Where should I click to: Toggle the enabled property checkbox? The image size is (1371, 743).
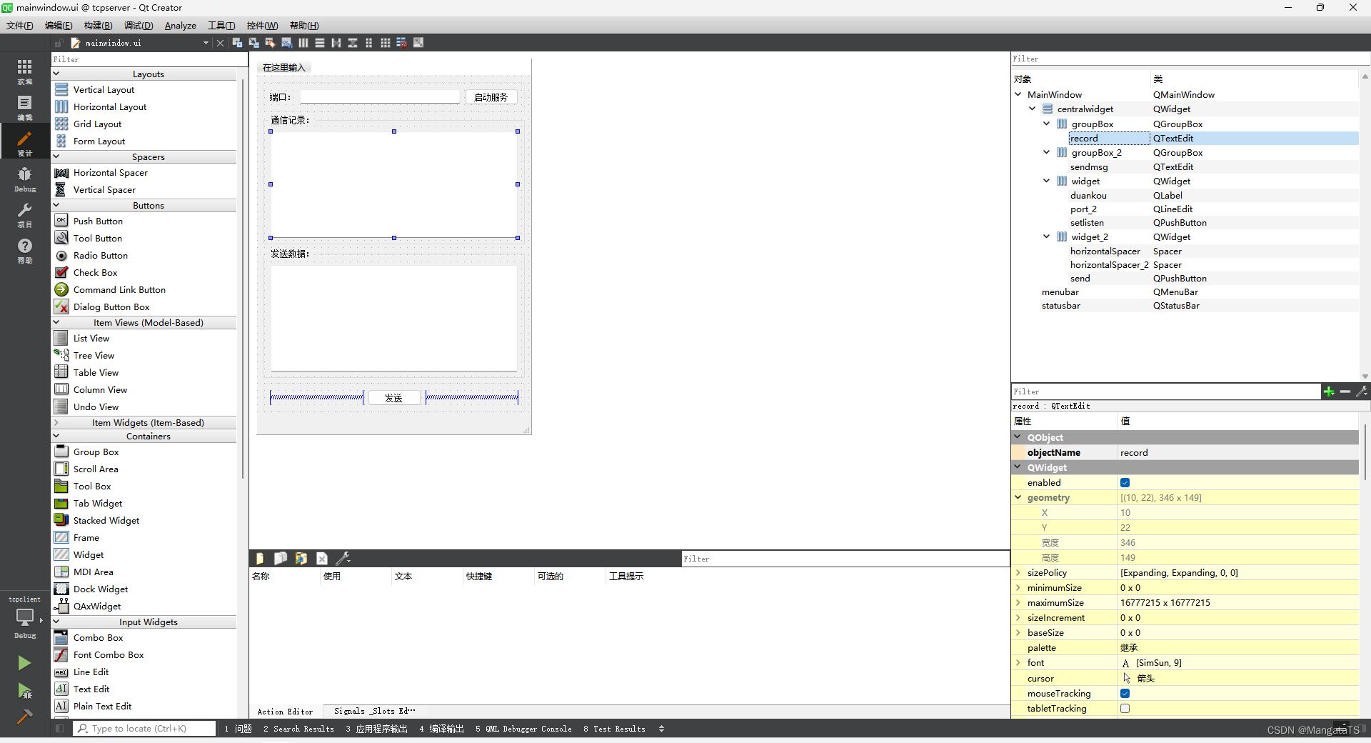pos(1125,483)
